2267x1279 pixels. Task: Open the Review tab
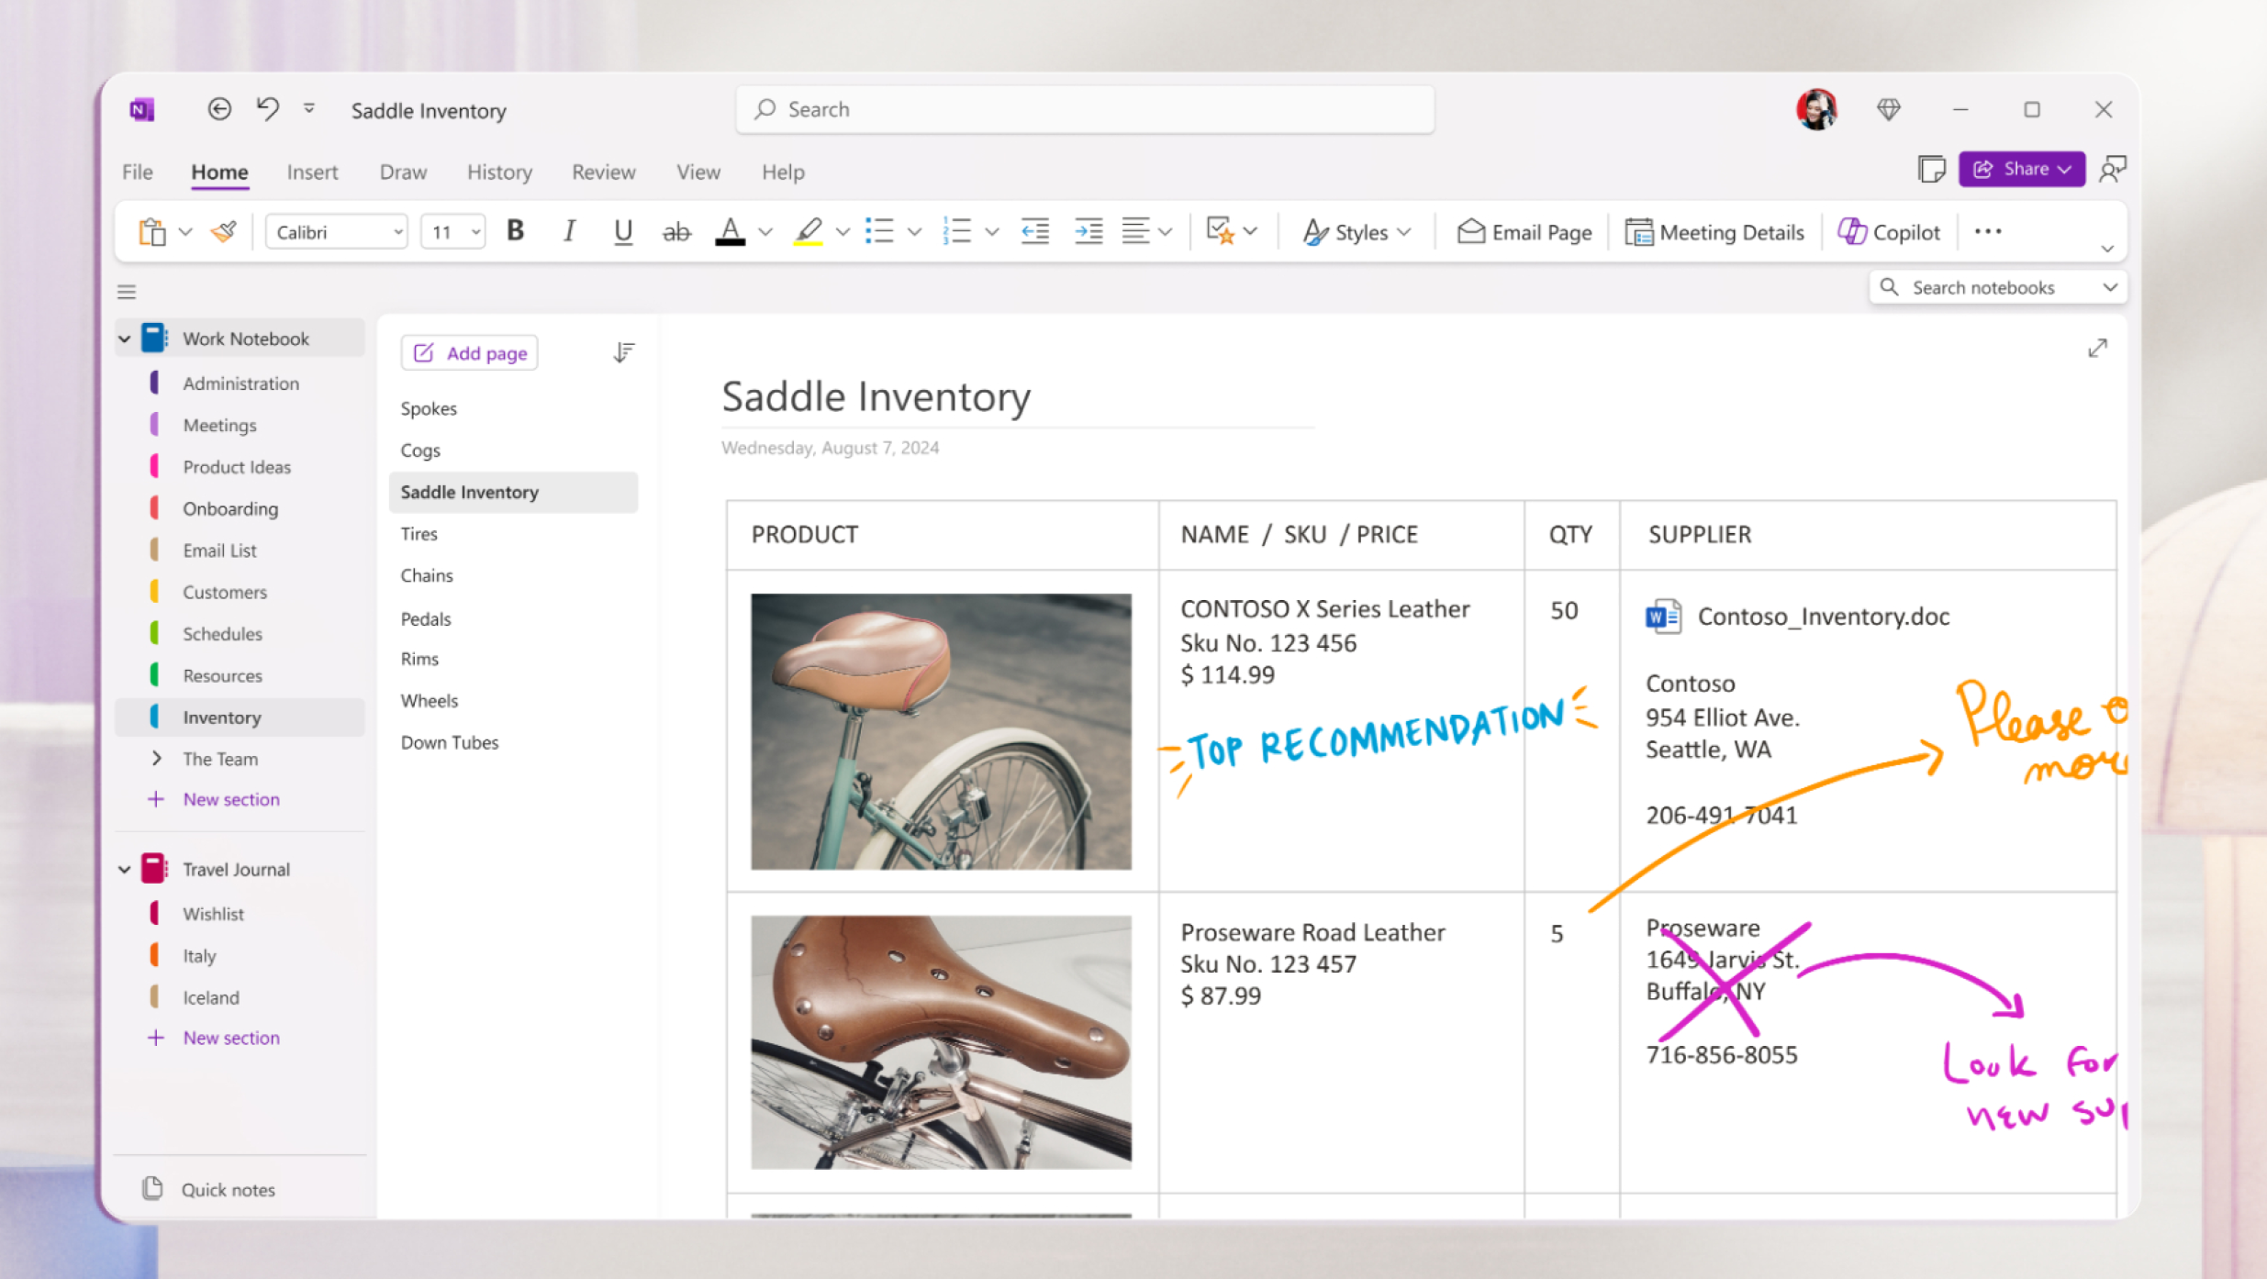coord(603,172)
